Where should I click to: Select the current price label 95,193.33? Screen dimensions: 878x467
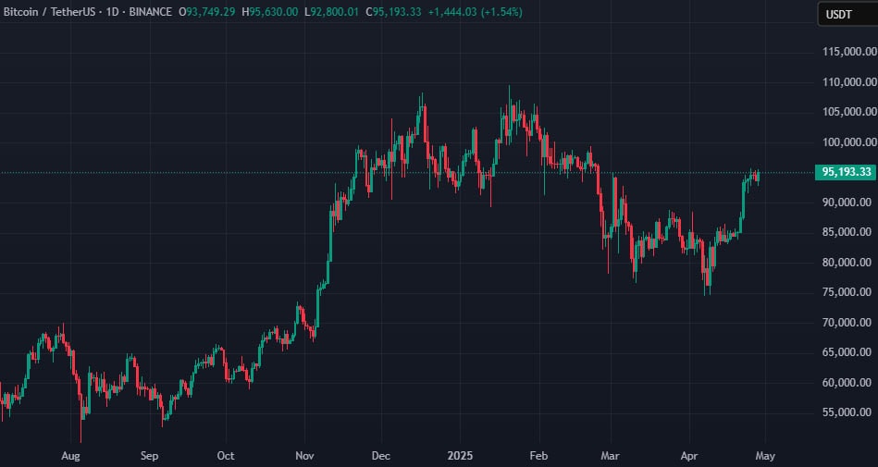point(846,172)
